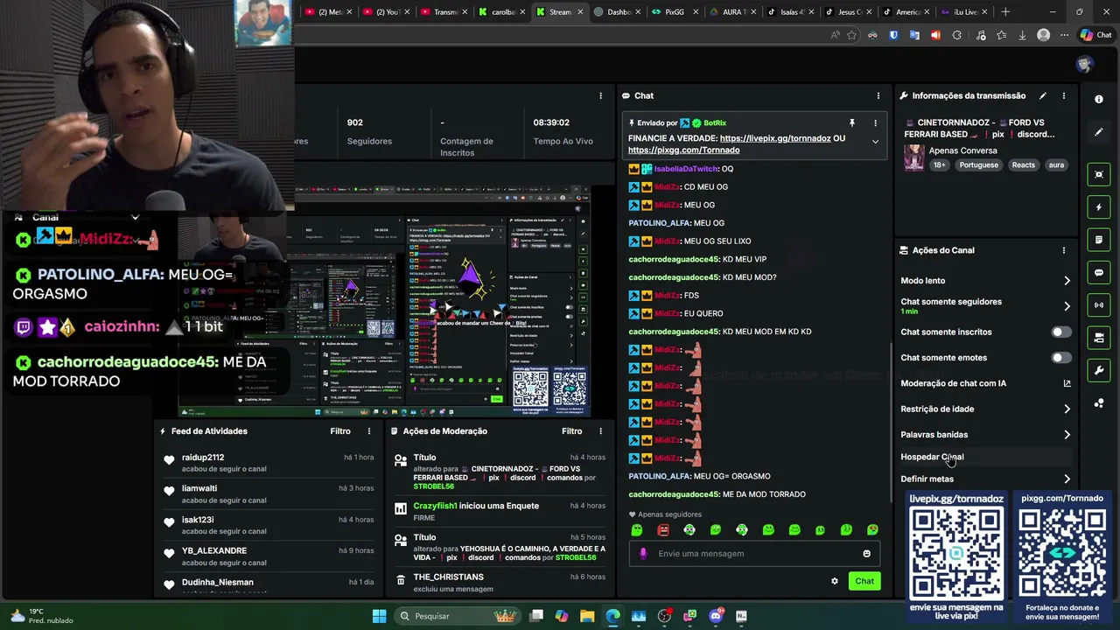Image resolution: width=1120 pixels, height=630 pixels.
Task: Open stream stats panel three-dot menu
Action: coord(600,95)
